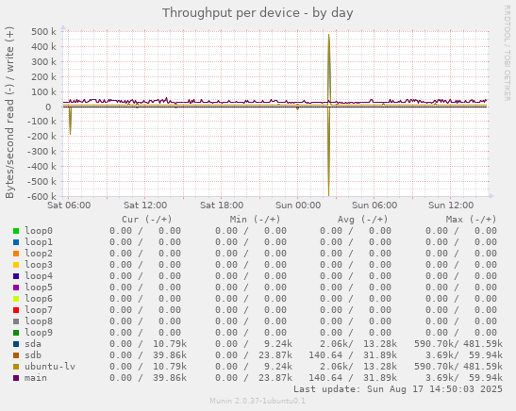Click sdb Min write value 23.87k
Image resolution: width=516 pixels, height=411 pixels.
click(275, 355)
